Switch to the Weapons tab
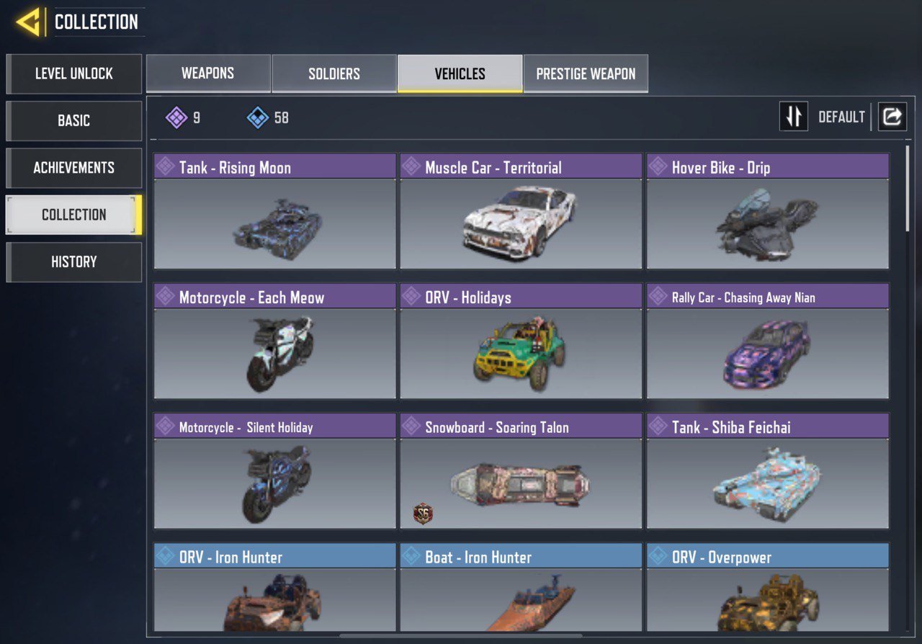Screen dimensions: 922x644 point(208,73)
